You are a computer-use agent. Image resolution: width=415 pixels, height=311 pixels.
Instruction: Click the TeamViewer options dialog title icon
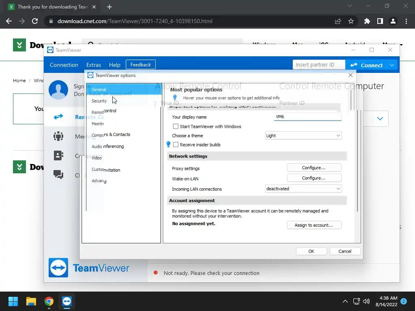90,75
